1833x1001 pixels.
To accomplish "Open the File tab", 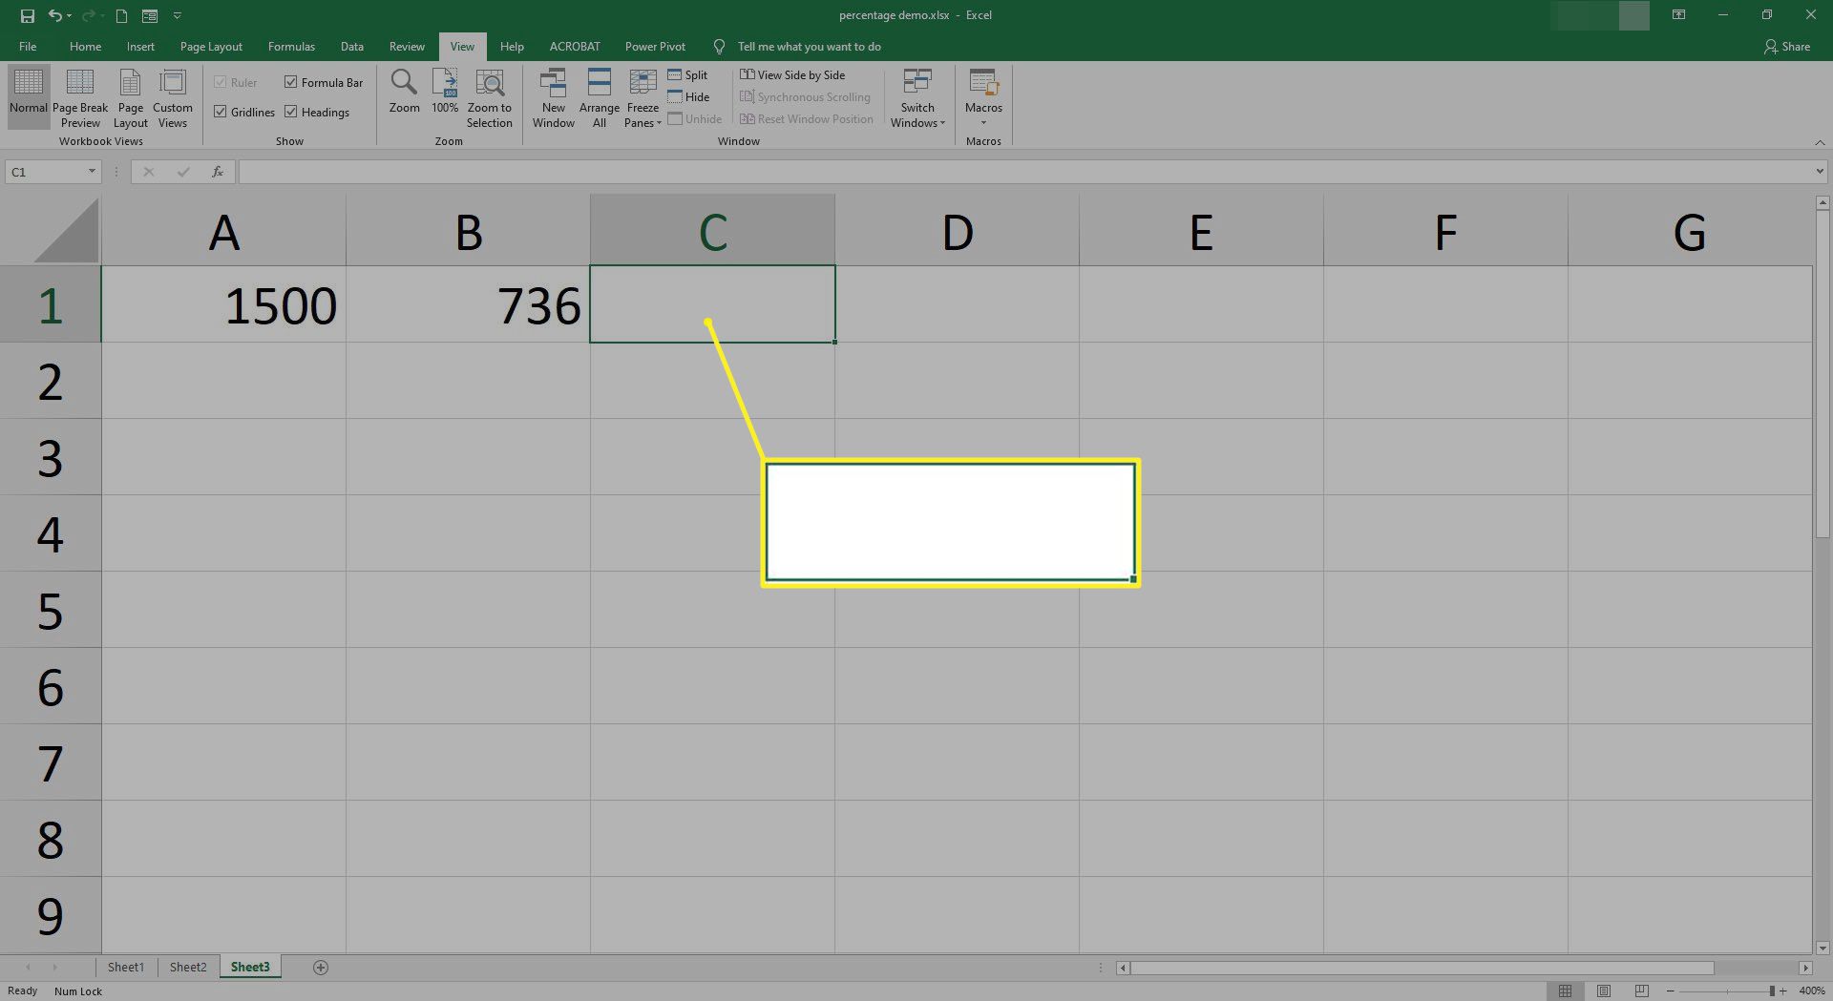I will pos(28,46).
